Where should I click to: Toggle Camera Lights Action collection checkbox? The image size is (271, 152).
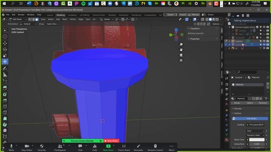(257, 27)
